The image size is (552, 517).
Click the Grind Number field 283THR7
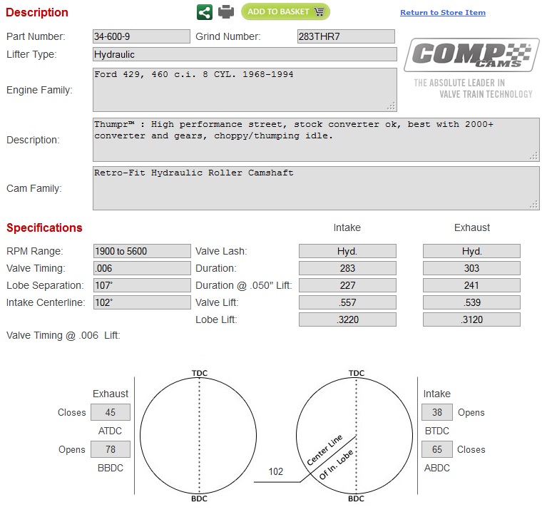[346, 36]
